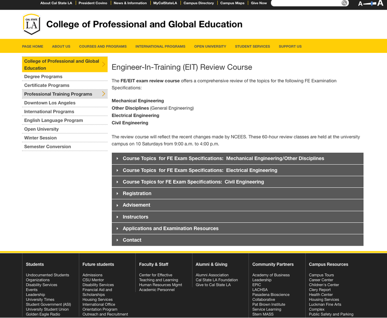Screen dimensions: 387x318
Task: Click the search magnifying glass icon
Action: coord(344,3)
